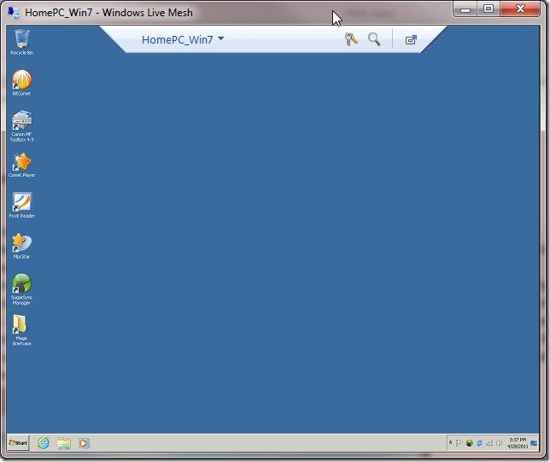Click the blue sync arrows tray icon
Image resolution: width=550 pixels, height=462 pixels.
[479, 443]
